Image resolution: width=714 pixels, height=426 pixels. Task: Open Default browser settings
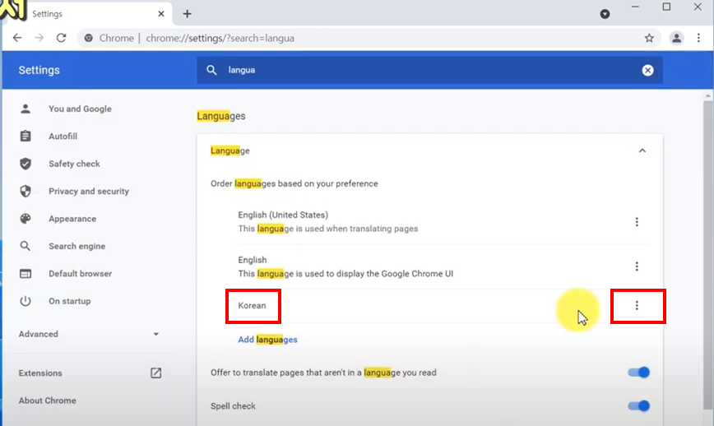click(80, 274)
